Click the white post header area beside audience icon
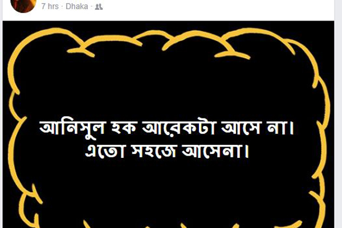This screenshot has height=228, width=342. 218,7
